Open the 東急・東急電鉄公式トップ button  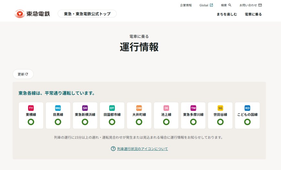pos(87,14)
